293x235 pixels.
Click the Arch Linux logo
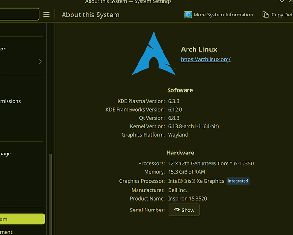[x=154, y=54]
